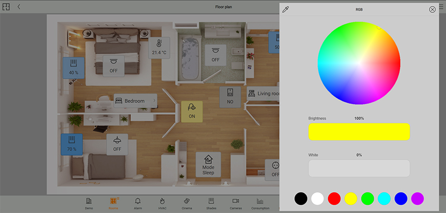Click the back arrow in header
This screenshot has height=213, width=446.
coord(19,7)
